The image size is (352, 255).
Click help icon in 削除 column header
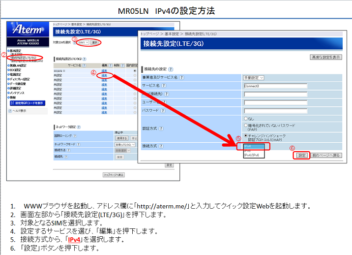pos(122,65)
